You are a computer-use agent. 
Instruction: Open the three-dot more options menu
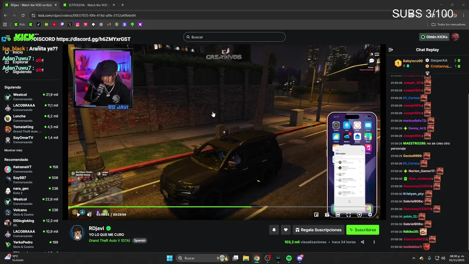[374, 242]
